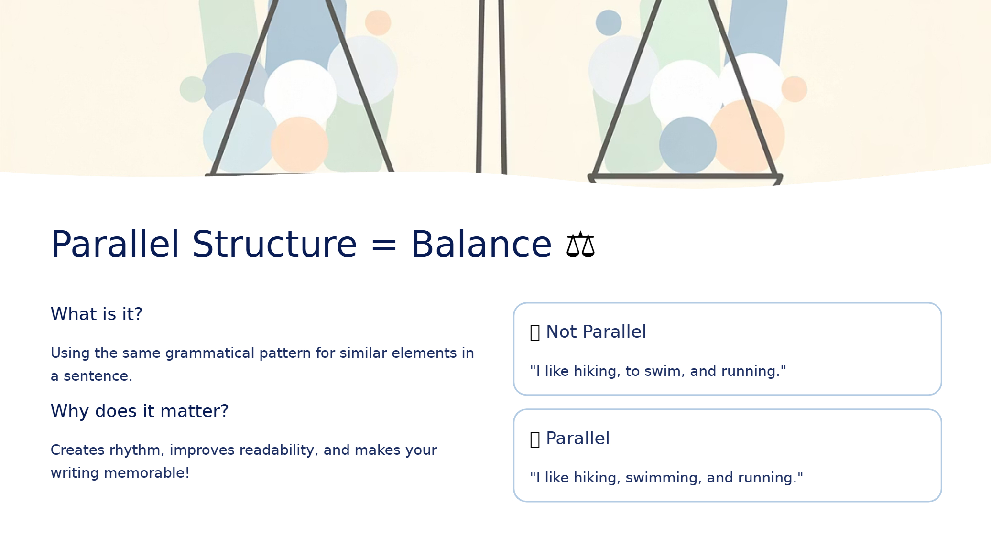Image resolution: width=991 pixels, height=557 pixels.
Task: Click the Why does it matter? heading
Action: (x=140, y=411)
